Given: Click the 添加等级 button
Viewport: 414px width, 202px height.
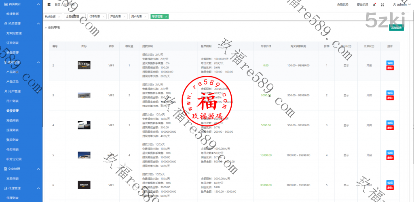Looking at the screenshot, I should [x=396, y=27].
